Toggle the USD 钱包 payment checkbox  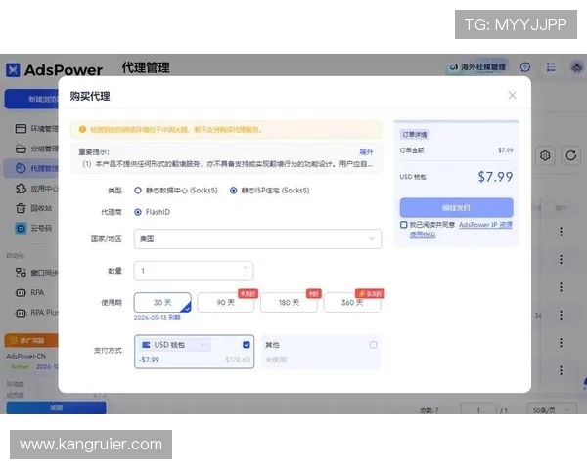click(x=247, y=345)
